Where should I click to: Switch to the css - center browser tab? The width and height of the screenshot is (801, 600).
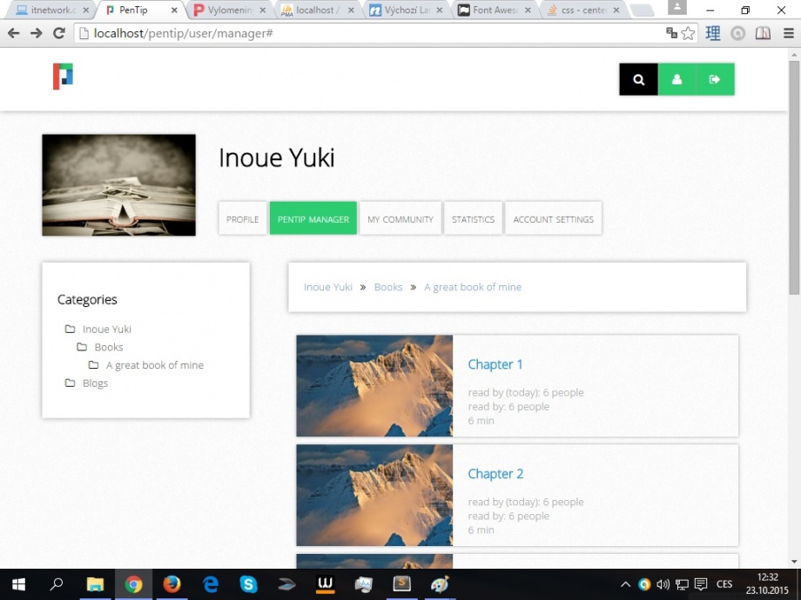583,10
